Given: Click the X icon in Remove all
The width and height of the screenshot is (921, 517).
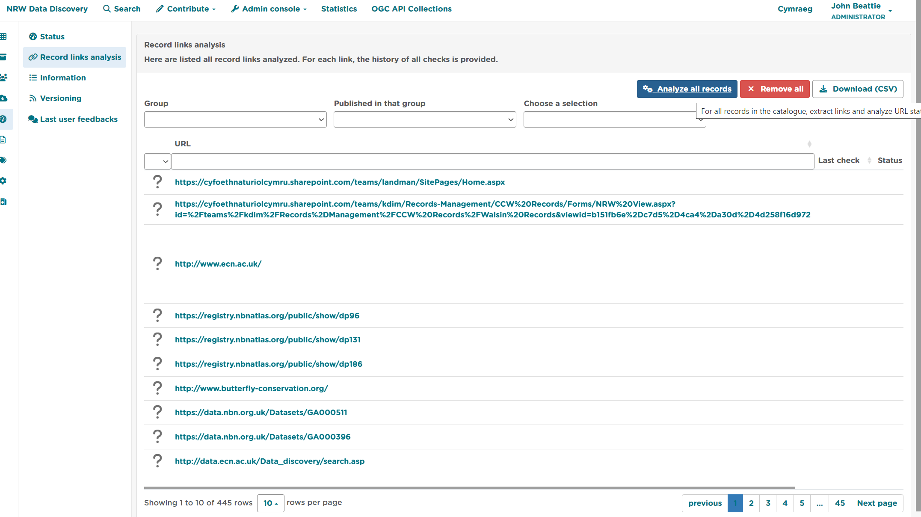Looking at the screenshot, I should 751,89.
